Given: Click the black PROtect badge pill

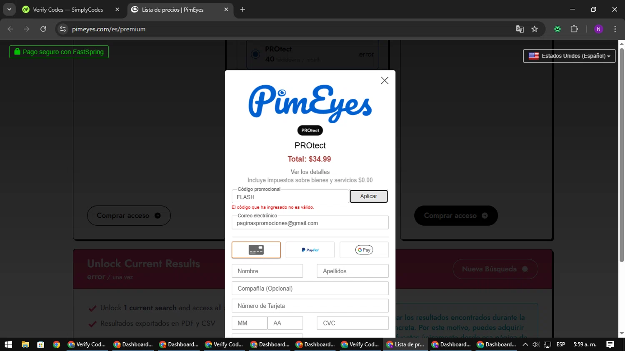Looking at the screenshot, I should [310, 130].
